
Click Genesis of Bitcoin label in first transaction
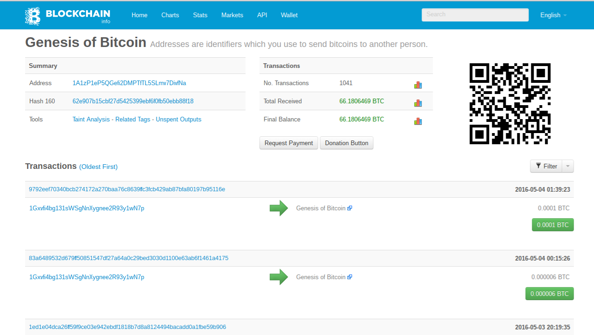(x=321, y=208)
